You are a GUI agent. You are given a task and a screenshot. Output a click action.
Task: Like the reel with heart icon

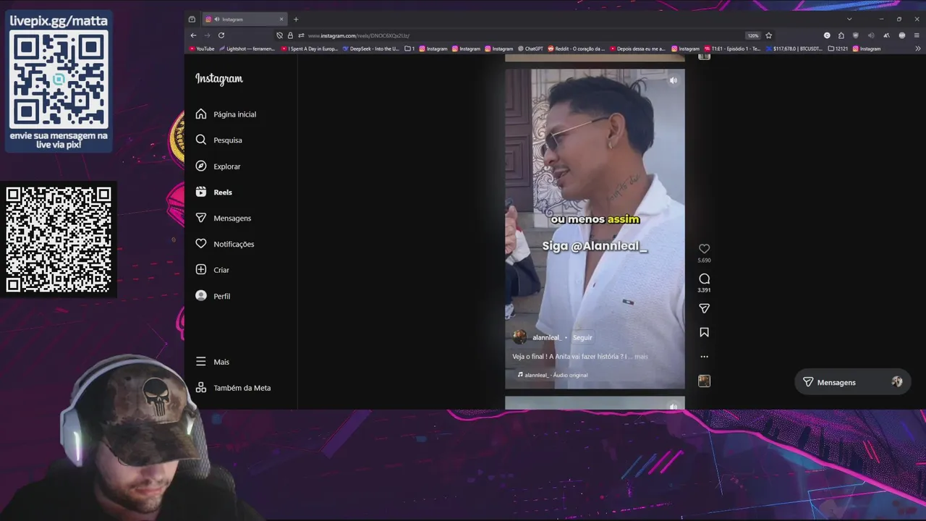[704, 249]
